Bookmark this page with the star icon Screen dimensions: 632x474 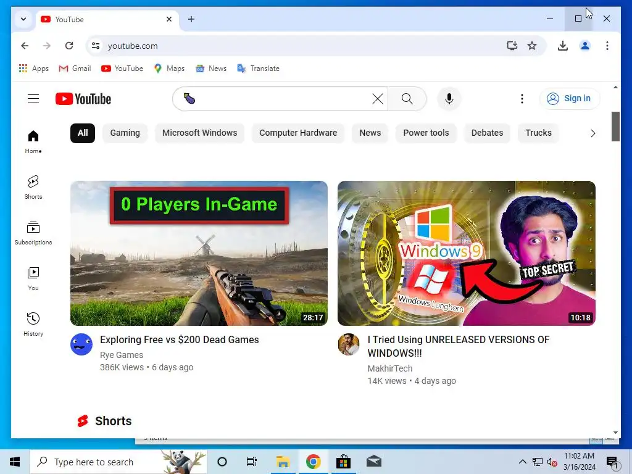click(x=532, y=46)
